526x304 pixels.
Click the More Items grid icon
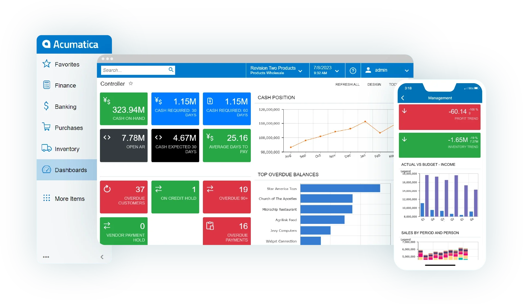coord(47,198)
